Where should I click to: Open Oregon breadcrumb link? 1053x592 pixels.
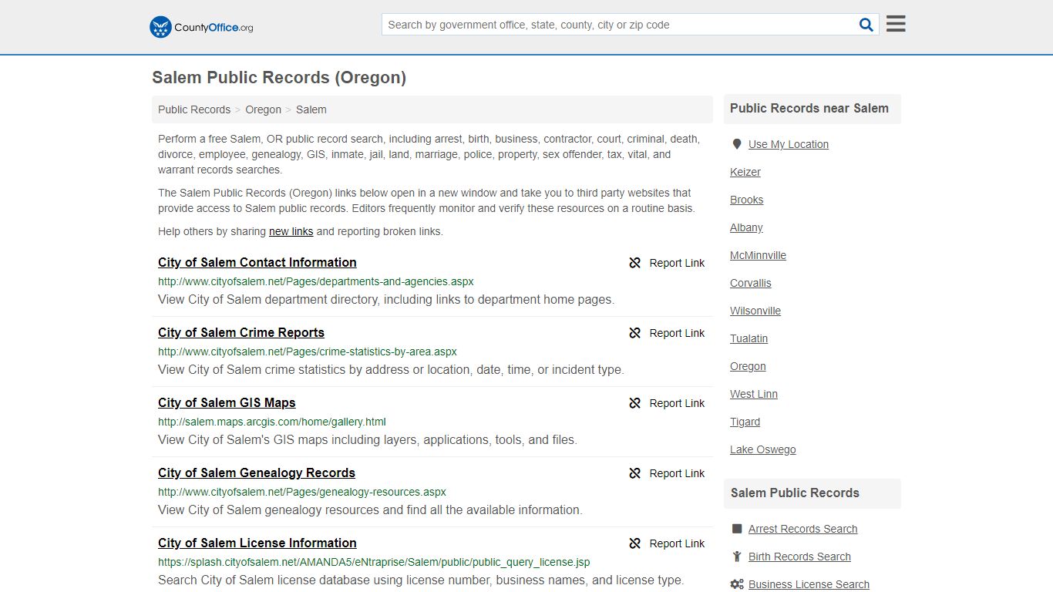click(x=264, y=109)
